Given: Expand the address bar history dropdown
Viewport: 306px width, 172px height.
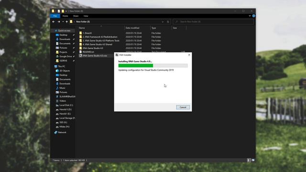Looking at the screenshot, I should [x=163, y=22].
